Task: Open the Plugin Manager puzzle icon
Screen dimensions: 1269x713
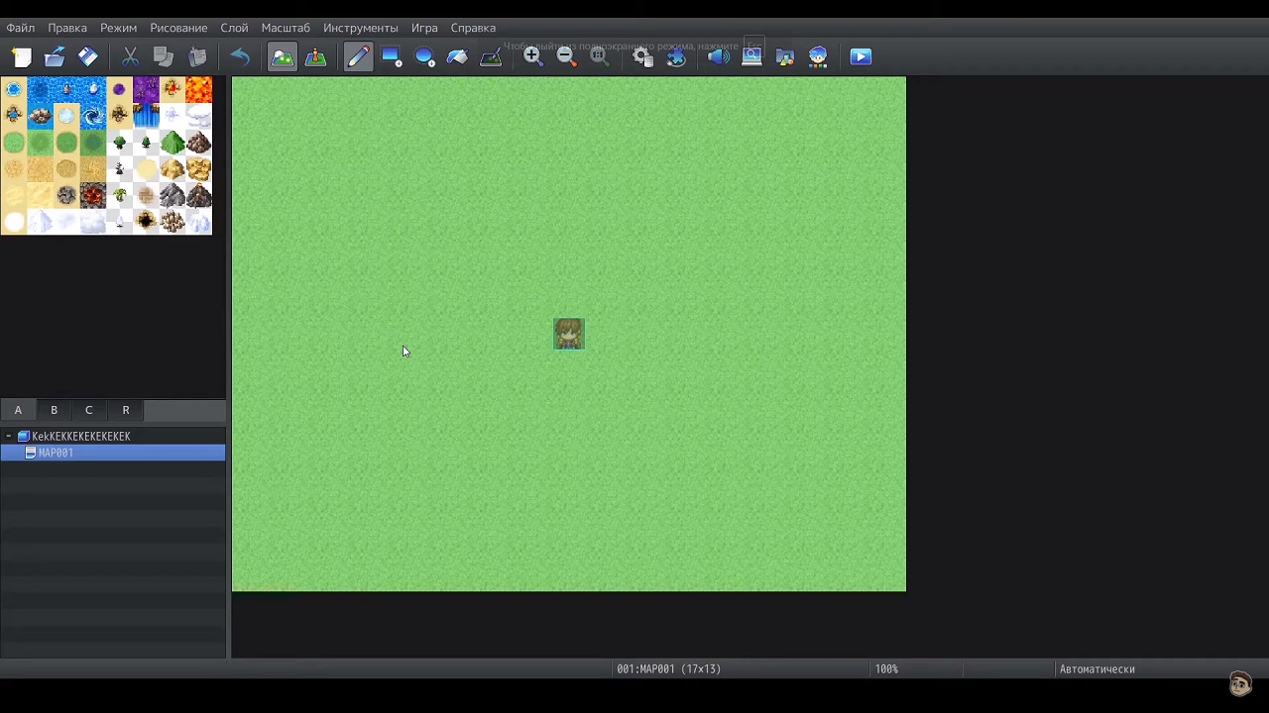Action: 676,57
